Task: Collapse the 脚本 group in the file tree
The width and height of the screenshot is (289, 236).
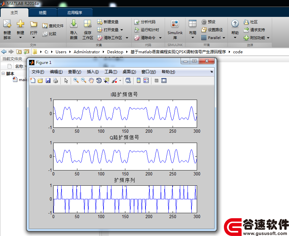Action: tap(3, 73)
